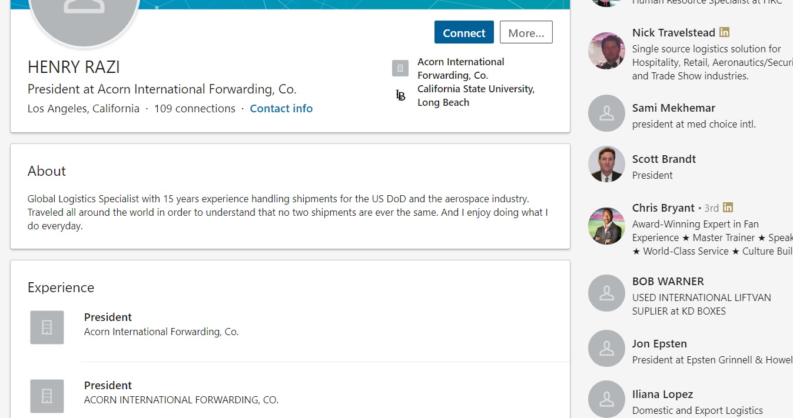Open Chris Bryant's profile name link
The width and height of the screenshot is (793, 418).
(x=663, y=208)
